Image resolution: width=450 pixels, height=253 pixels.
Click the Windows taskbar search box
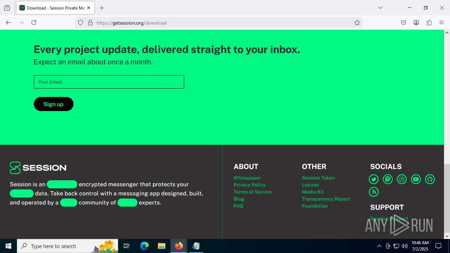click(68, 246)
